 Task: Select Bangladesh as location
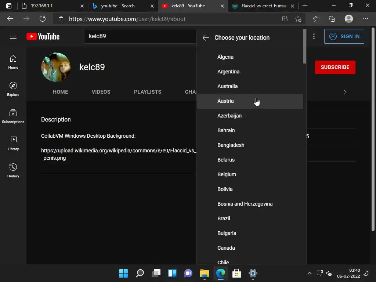(x=250, y=145)
